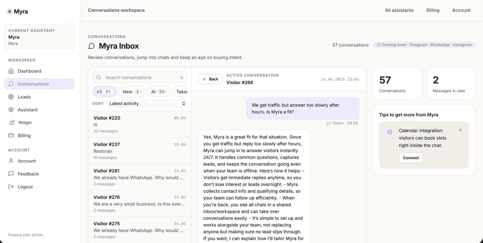This screenshot has width=483, height=243.
Task: Click the Conversations workspace header title
Action: (x=116, y=10)
